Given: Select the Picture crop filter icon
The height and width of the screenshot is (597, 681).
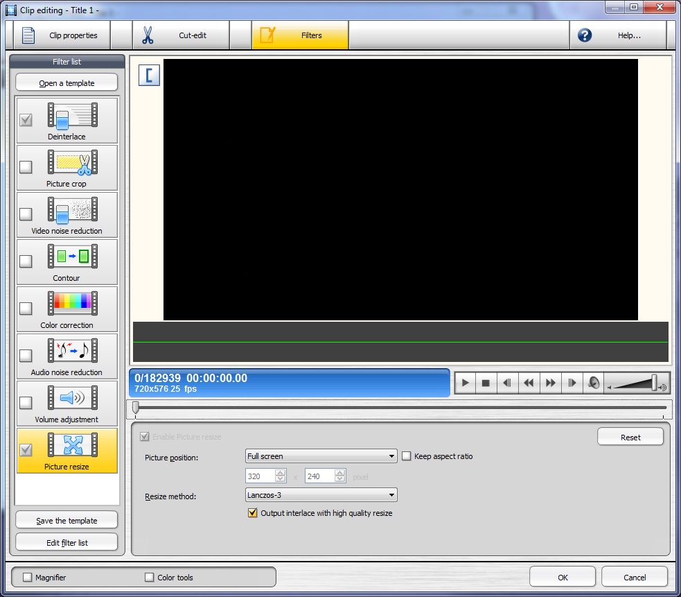Looking at the screenshot, I should point(73,163).
